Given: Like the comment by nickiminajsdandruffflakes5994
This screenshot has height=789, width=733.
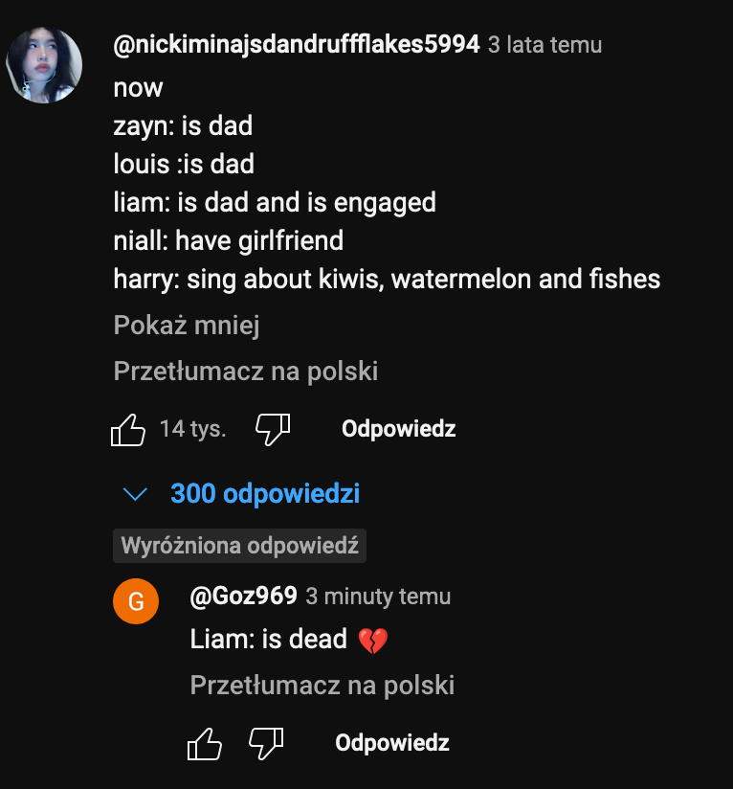Looking at the screenshot, I should point(128,430).
